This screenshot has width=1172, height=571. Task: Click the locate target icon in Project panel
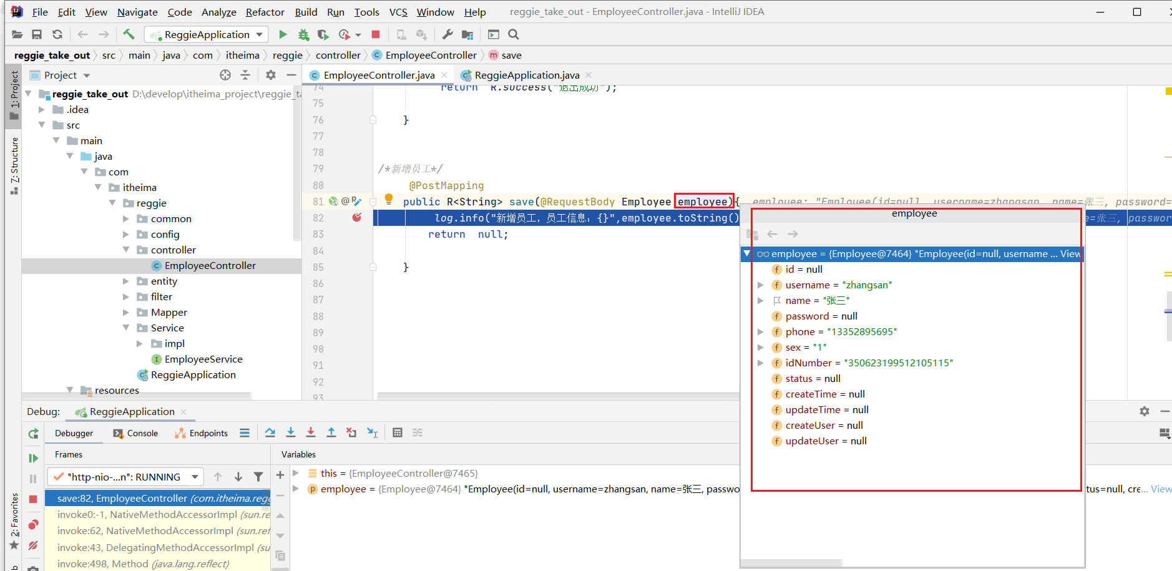click(x=225, y=75)
